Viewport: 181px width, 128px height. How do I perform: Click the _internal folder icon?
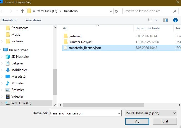coord(66,36)
